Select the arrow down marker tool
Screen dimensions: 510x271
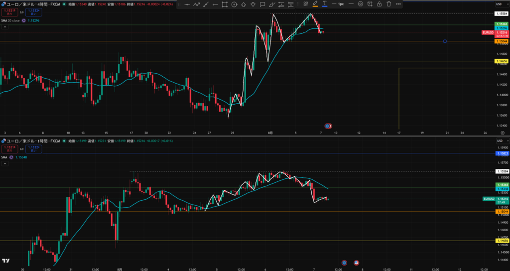point(253,4)
